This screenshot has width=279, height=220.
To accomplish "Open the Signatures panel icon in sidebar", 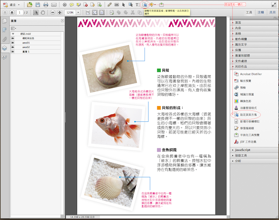I will tap(5, 57).
